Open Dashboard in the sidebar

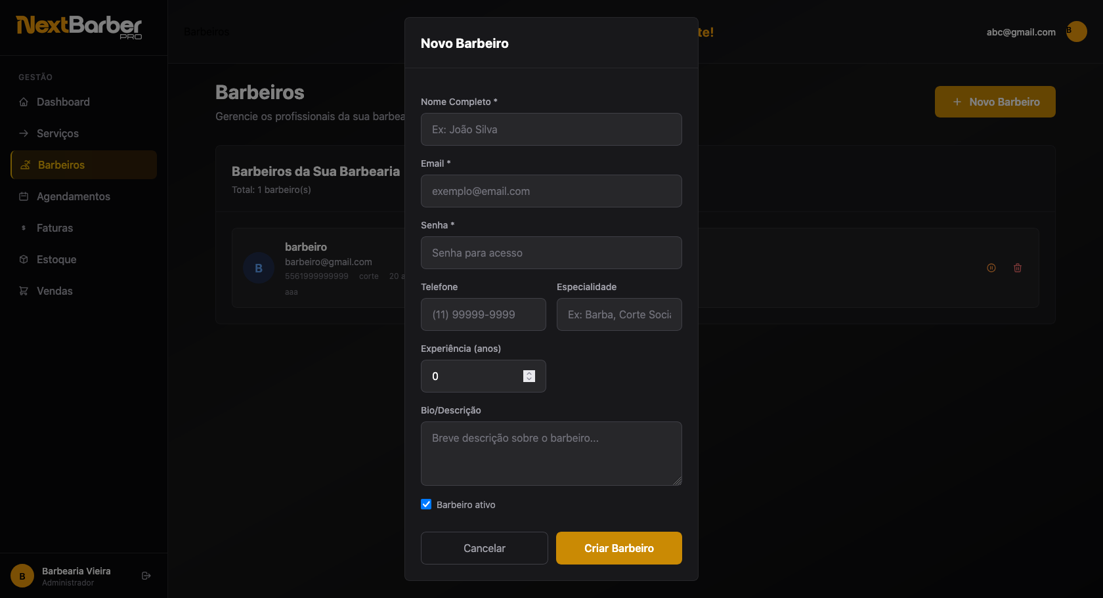click(63, 102)
